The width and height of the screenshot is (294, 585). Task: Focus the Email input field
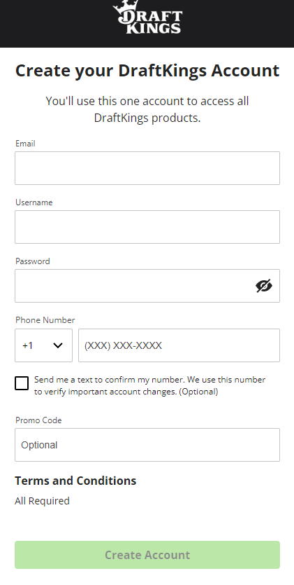(x=147, y=168)
